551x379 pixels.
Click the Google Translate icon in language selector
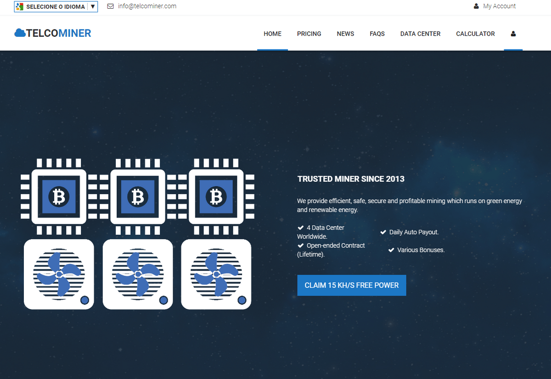click(x=20, y=6)
